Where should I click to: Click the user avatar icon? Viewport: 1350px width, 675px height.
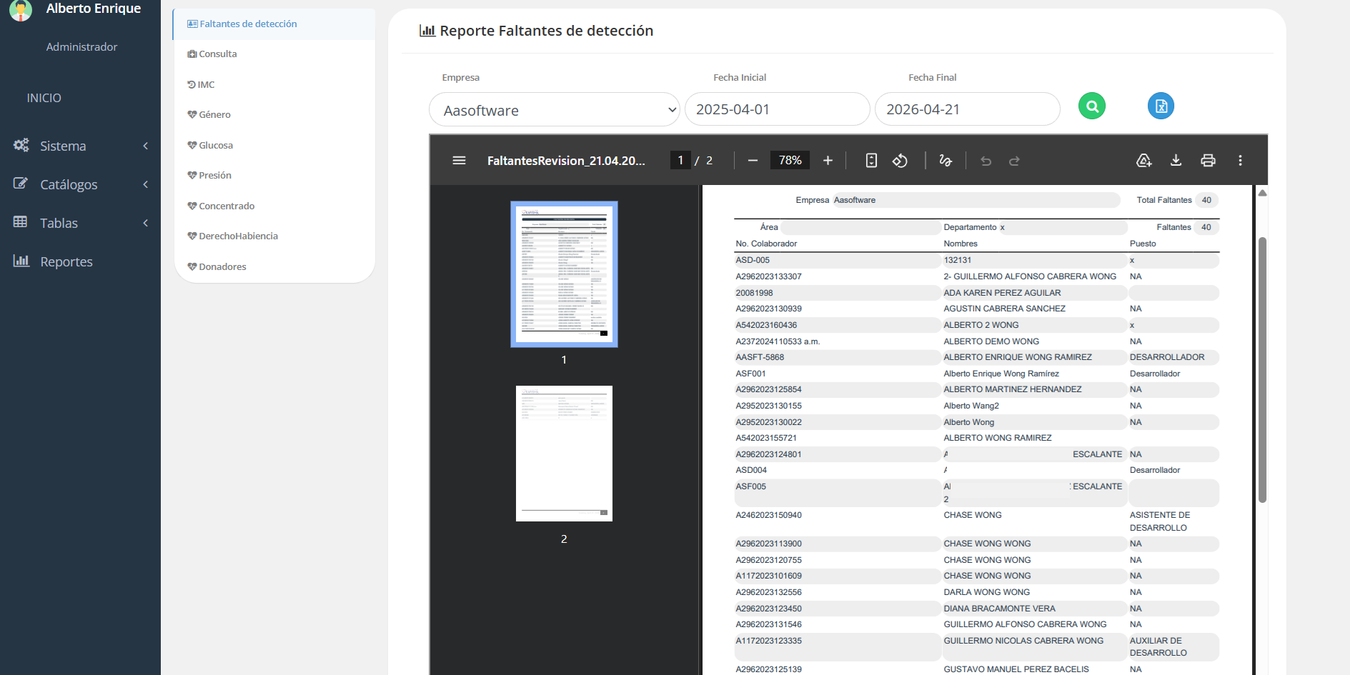click(21, 10)
